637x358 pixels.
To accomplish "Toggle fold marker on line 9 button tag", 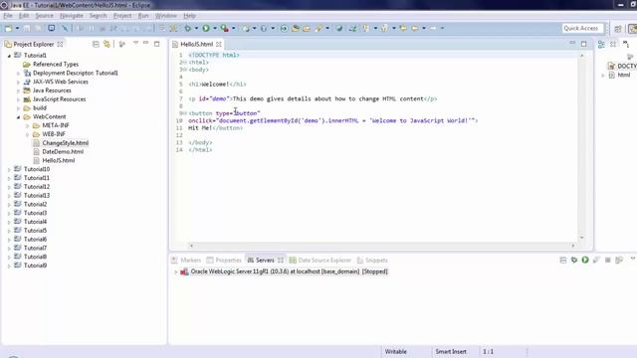I will pos(185,113).
